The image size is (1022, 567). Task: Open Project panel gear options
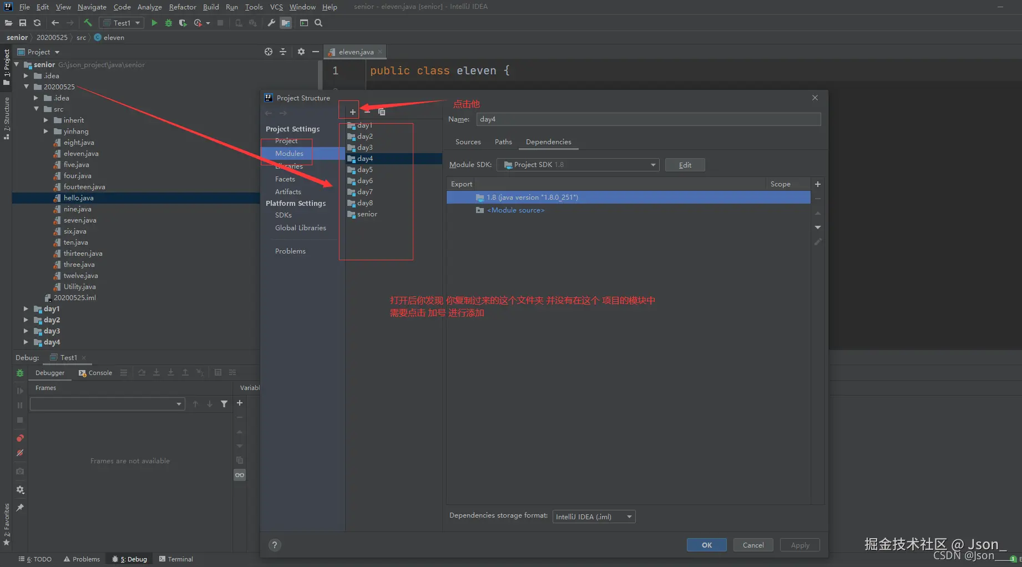301,52
